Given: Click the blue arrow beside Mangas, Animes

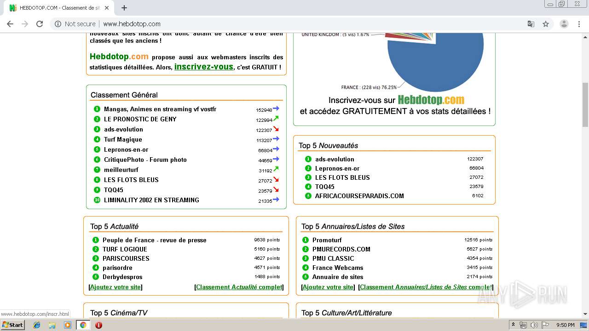Looking at the screenshot, I should [276, 108].
